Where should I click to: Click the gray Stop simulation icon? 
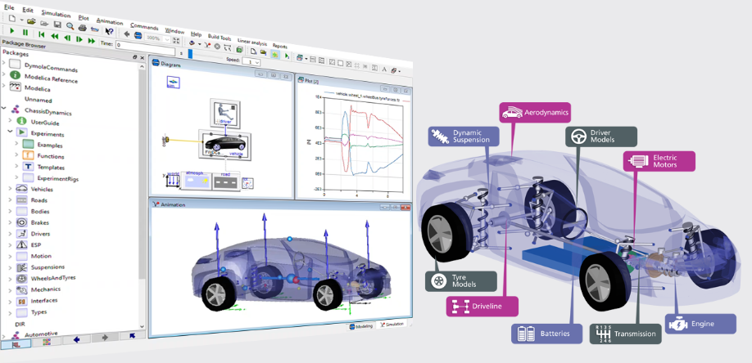[217, 46]
